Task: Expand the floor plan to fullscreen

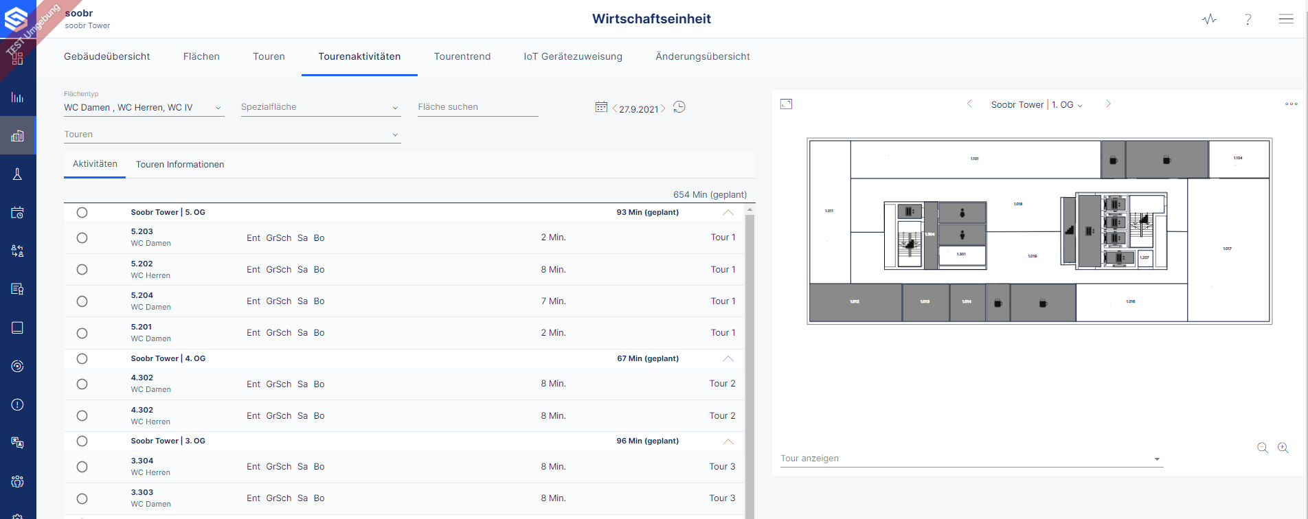Action: point(787,104)
